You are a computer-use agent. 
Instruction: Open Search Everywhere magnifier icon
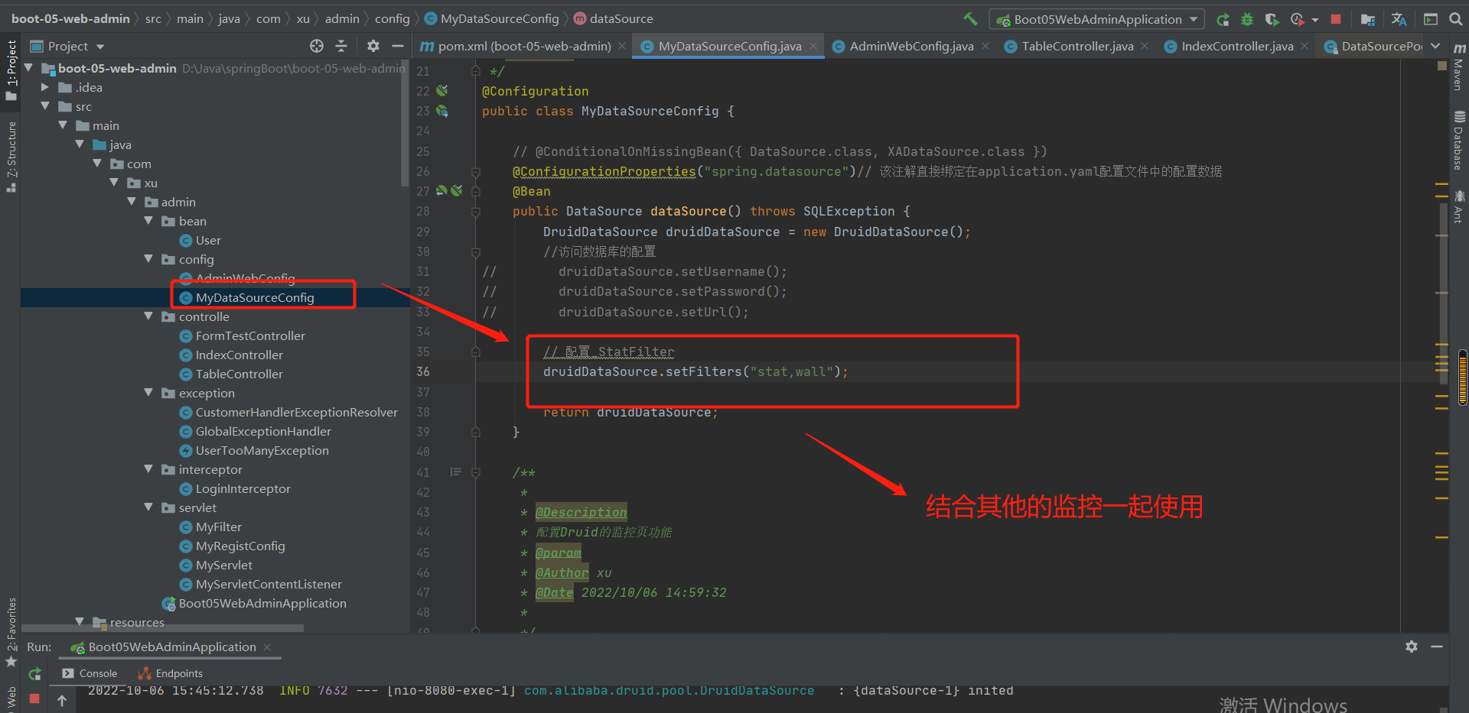(1456, 19)
